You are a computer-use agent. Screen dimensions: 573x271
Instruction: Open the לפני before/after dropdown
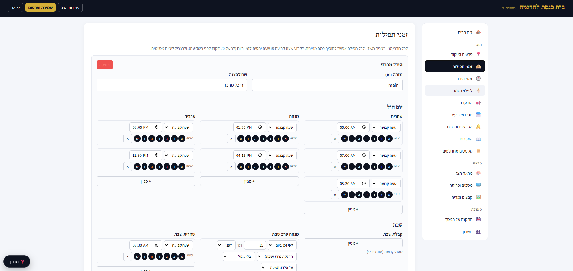pyautogui.click(x=226, y=245)
